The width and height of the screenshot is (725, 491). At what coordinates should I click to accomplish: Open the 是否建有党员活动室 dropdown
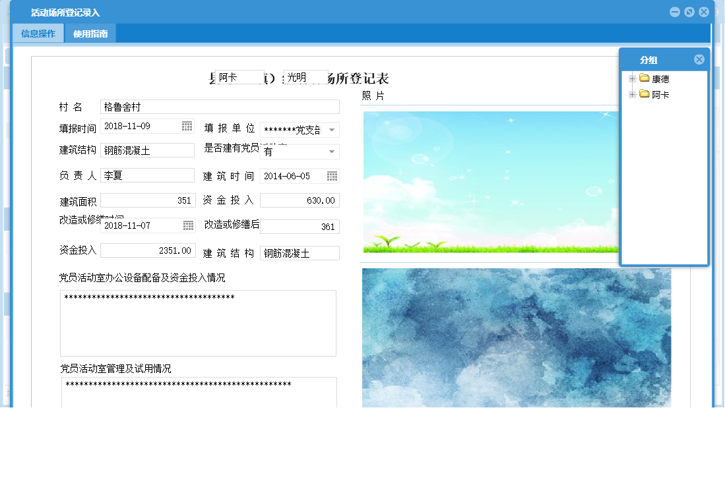pyautogui.click(x=333, y=152)
